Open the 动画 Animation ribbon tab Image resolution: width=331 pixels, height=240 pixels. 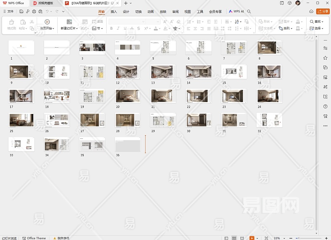[x=150, y=12]
